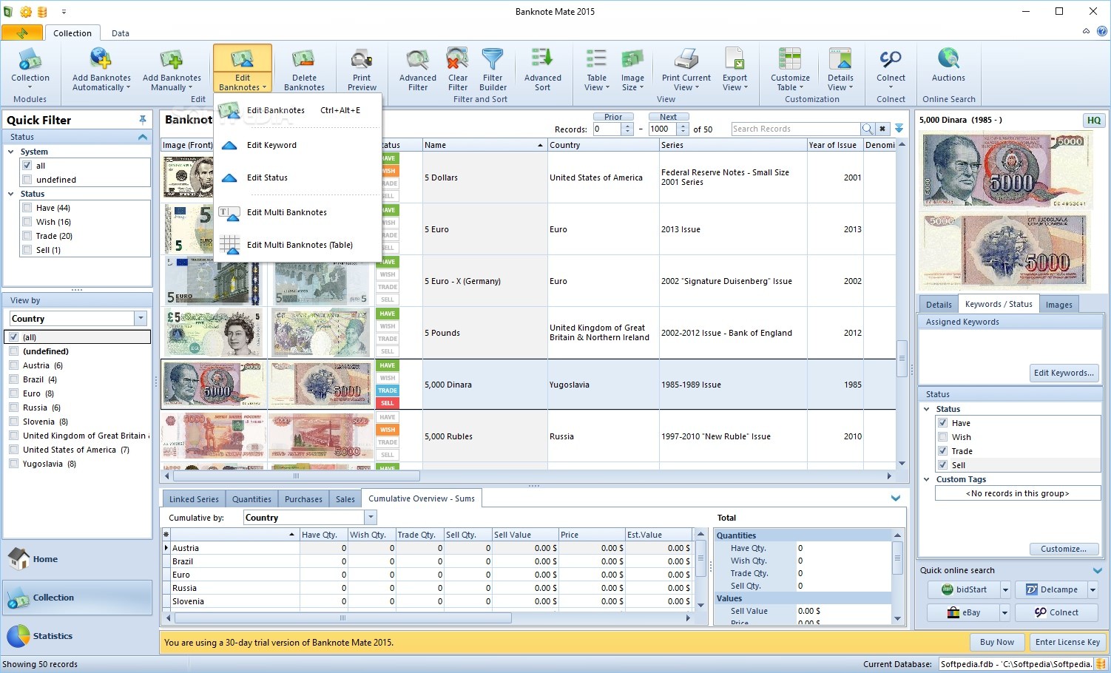Collapse the Status quick filter section
Viewport: 1111px width, 673px height.
[143, 137]
